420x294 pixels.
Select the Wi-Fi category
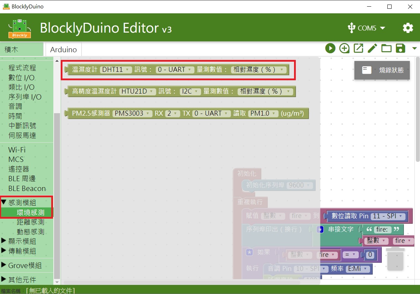(x=17, y=150)
